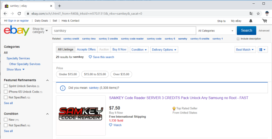Open Specialty Services category
The width and height of the screenshot is (272, 139).
[18, 58]
